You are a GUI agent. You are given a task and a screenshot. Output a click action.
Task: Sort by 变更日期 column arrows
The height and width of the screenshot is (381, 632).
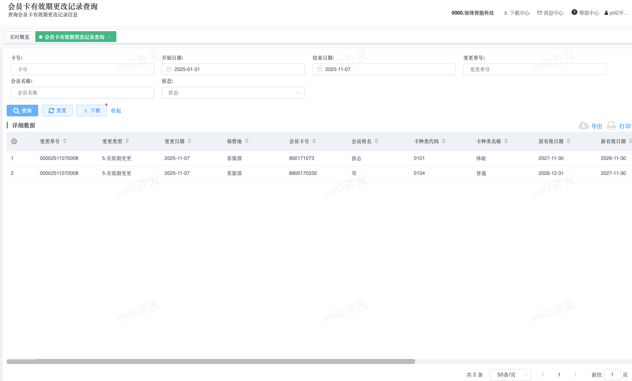pos(189,141)
